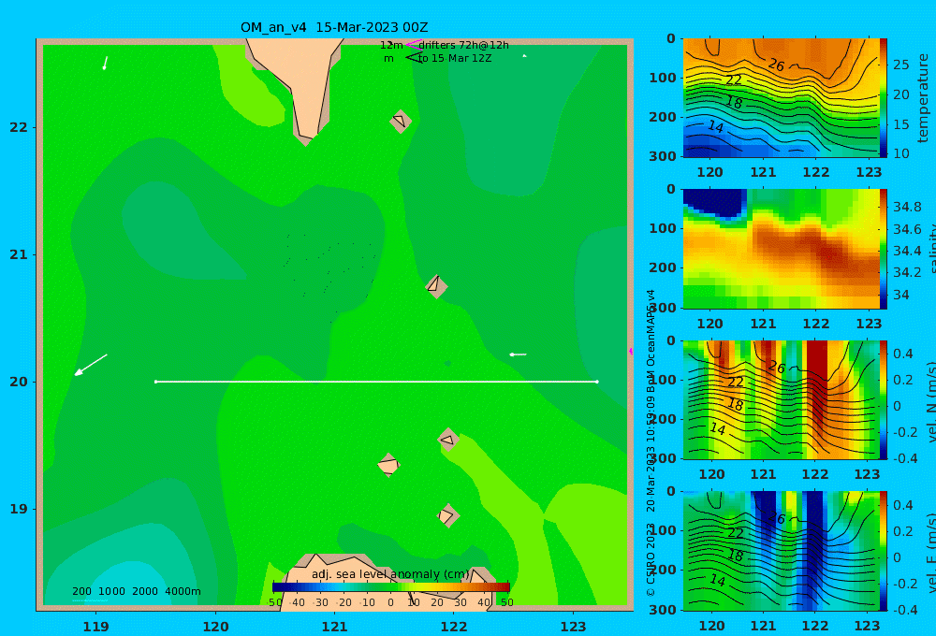Click the sea level anomaly colorbar

pos(391,587)
